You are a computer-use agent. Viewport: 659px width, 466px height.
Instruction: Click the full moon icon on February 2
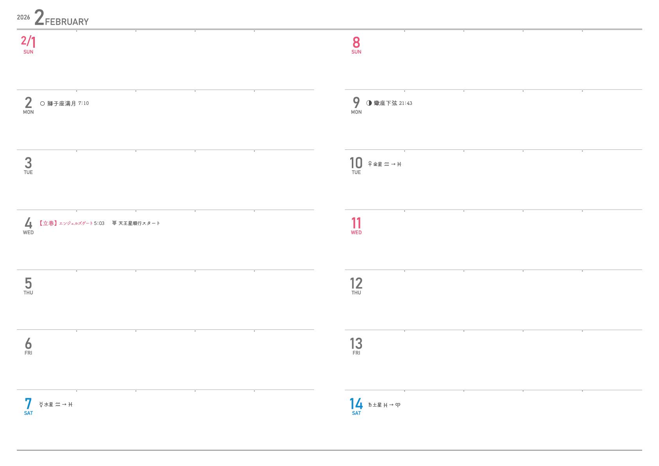(42, 104)
